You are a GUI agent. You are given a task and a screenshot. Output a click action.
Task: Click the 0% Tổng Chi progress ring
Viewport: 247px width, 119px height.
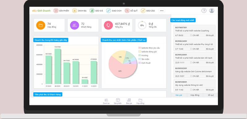tap(142, 25)
